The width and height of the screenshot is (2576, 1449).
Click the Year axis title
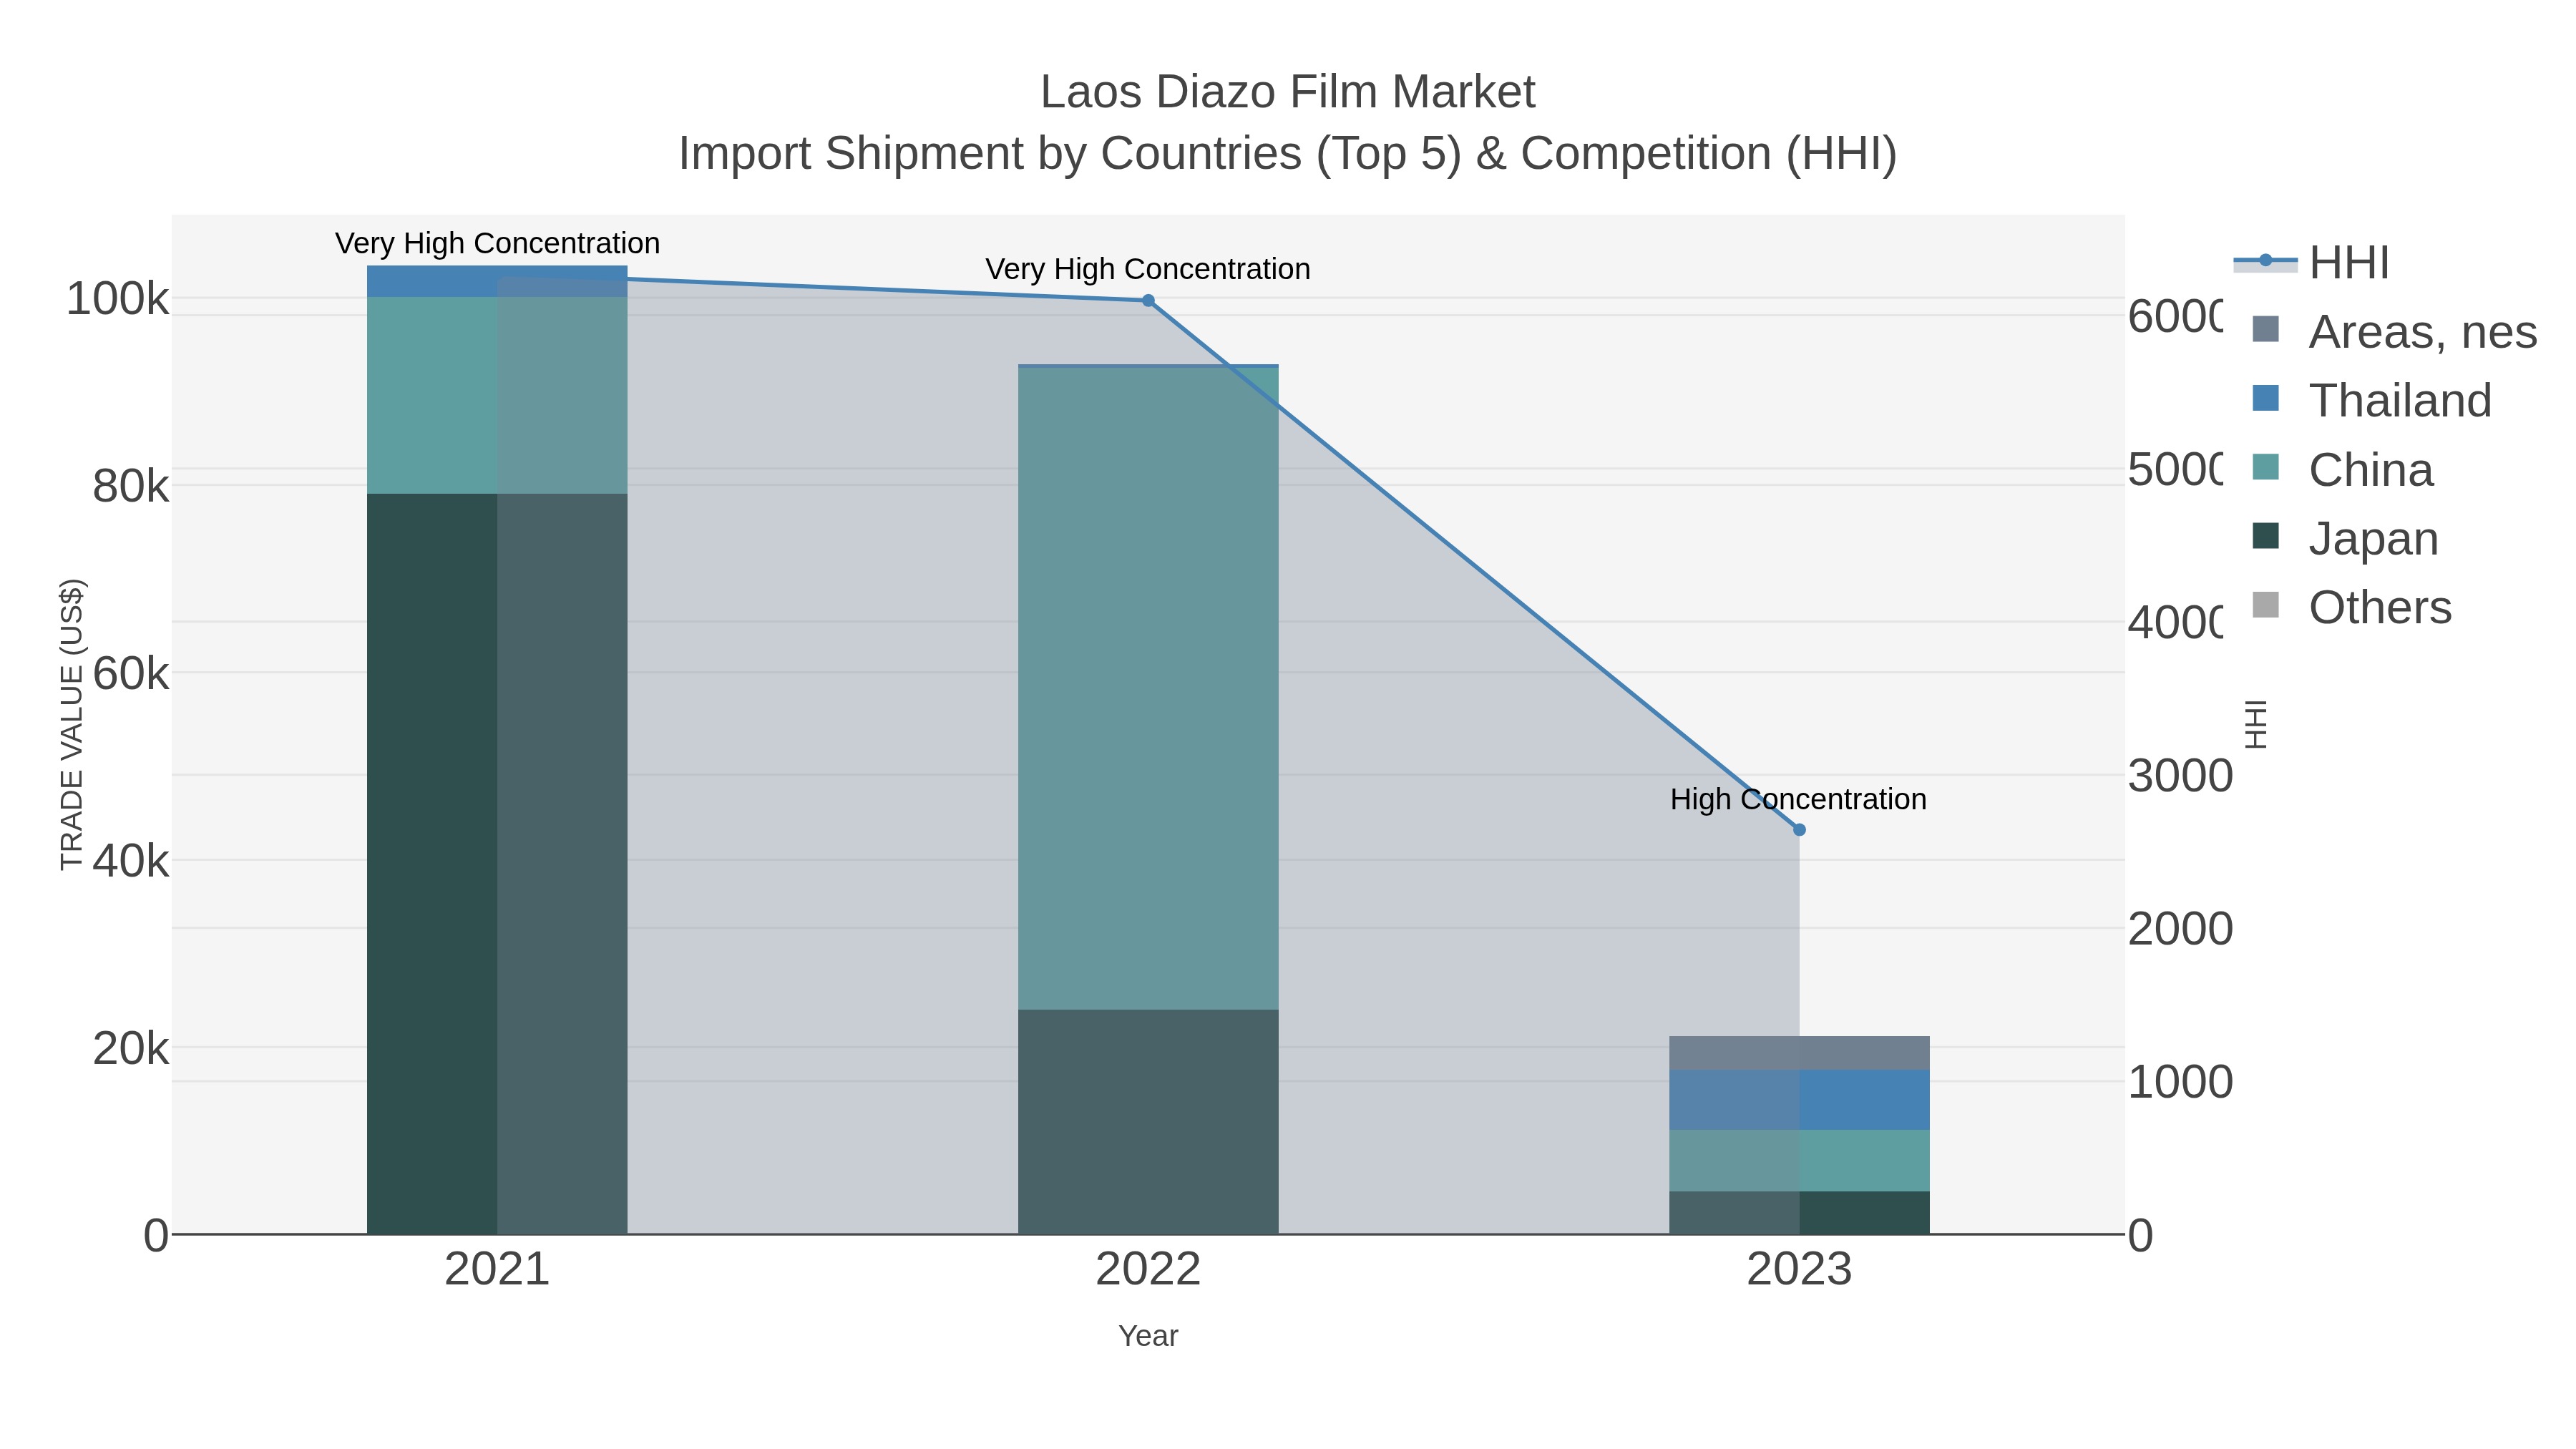(x=1148, y=1336)
